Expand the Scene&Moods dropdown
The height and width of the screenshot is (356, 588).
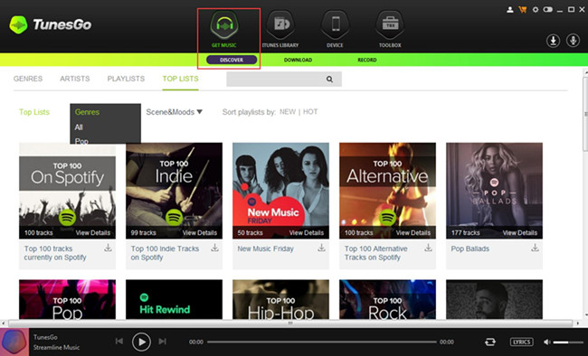(x=175, y=112)
